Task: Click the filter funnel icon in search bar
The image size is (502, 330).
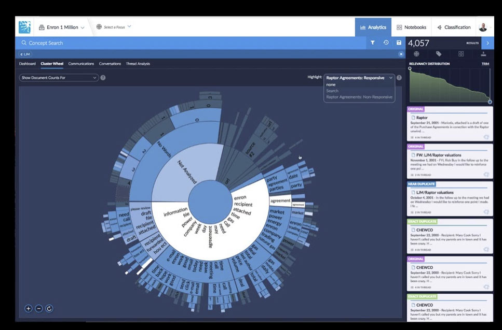Action: pyautogui.click(x=373, y=43)
